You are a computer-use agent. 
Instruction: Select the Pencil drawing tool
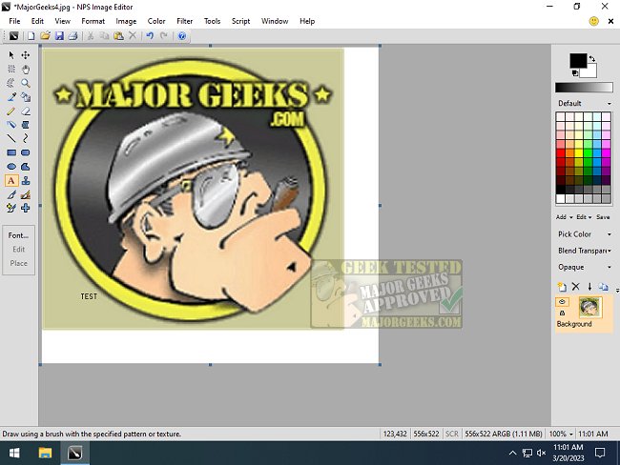point(11,111)
